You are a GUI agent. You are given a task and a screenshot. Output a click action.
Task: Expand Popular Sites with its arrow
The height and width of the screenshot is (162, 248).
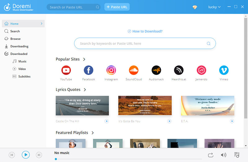(84, 59)
